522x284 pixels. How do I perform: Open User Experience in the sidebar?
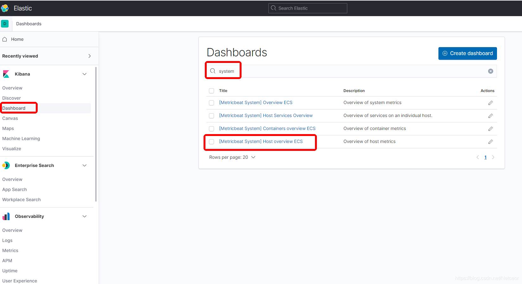click(x=20, y=281)
